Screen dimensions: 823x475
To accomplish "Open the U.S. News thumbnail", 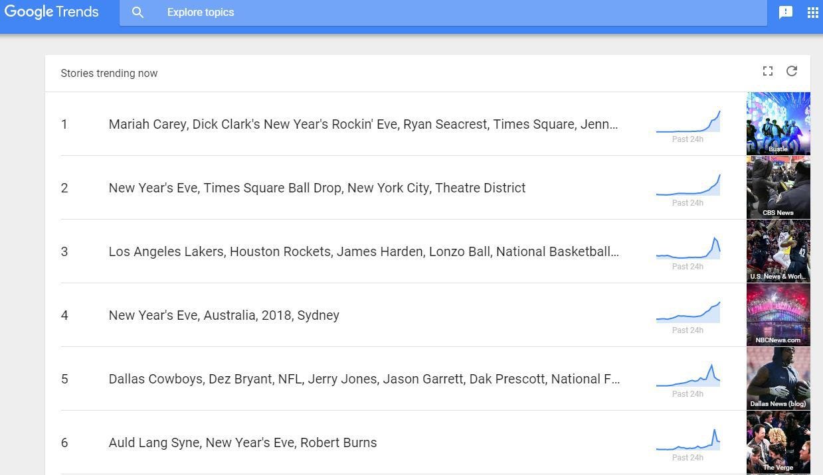I will (778, 251).
